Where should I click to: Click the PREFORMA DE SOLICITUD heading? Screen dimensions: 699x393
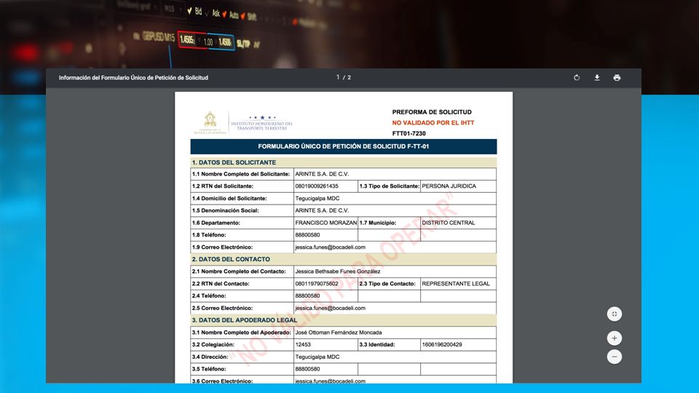tap(432, 112)
